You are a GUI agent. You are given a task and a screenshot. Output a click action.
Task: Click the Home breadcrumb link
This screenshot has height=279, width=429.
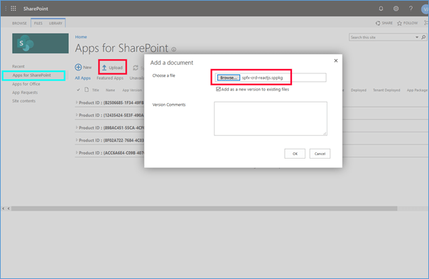click(81, 37)
